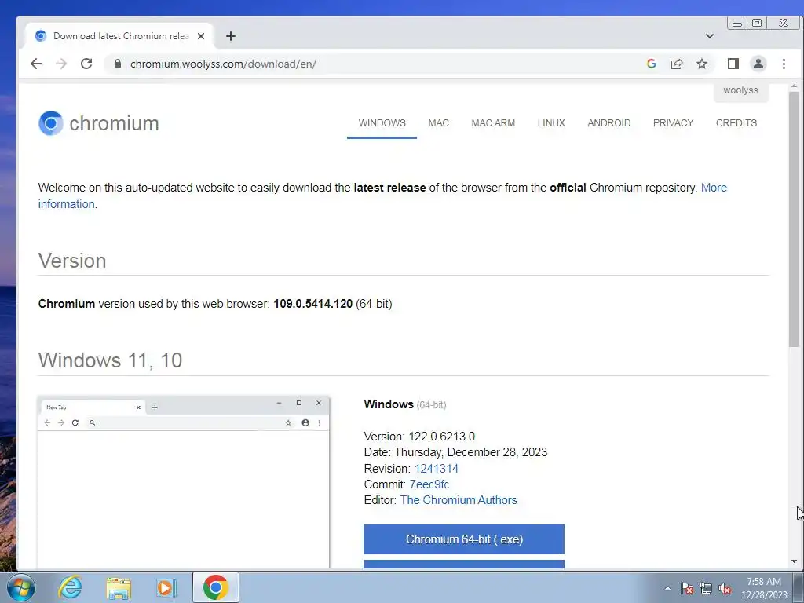The height and width of the screenshot is (603, 804).
Task: Open Action Center flag icon
Action: (687, 589)
